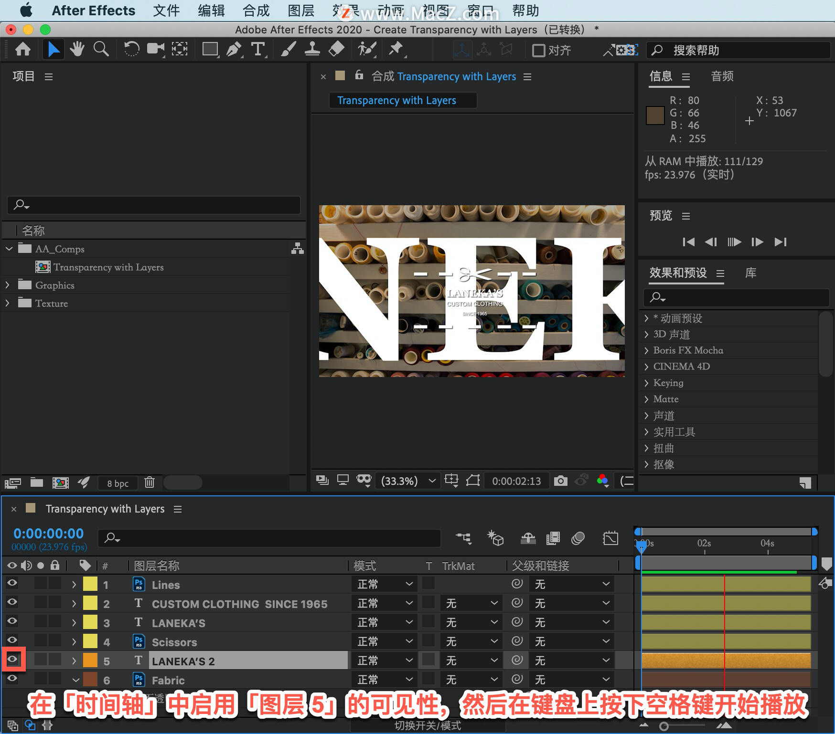
Task: Expand the Texture folder
Action: coord(8,303)
